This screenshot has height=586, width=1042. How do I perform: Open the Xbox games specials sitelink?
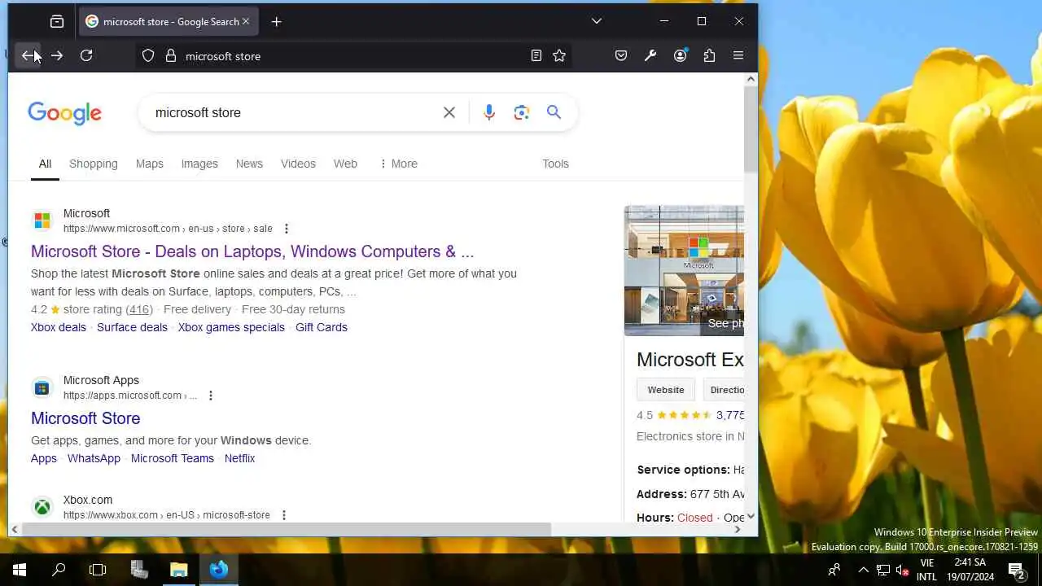(231, 327)
